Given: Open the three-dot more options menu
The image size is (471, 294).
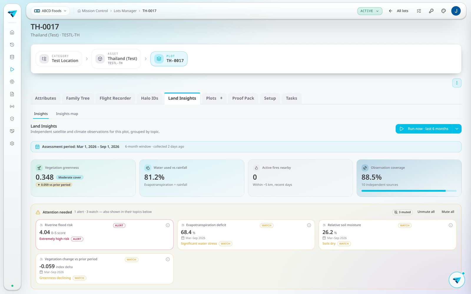Looking at the screenshot, I should click(x=457, y=83).
